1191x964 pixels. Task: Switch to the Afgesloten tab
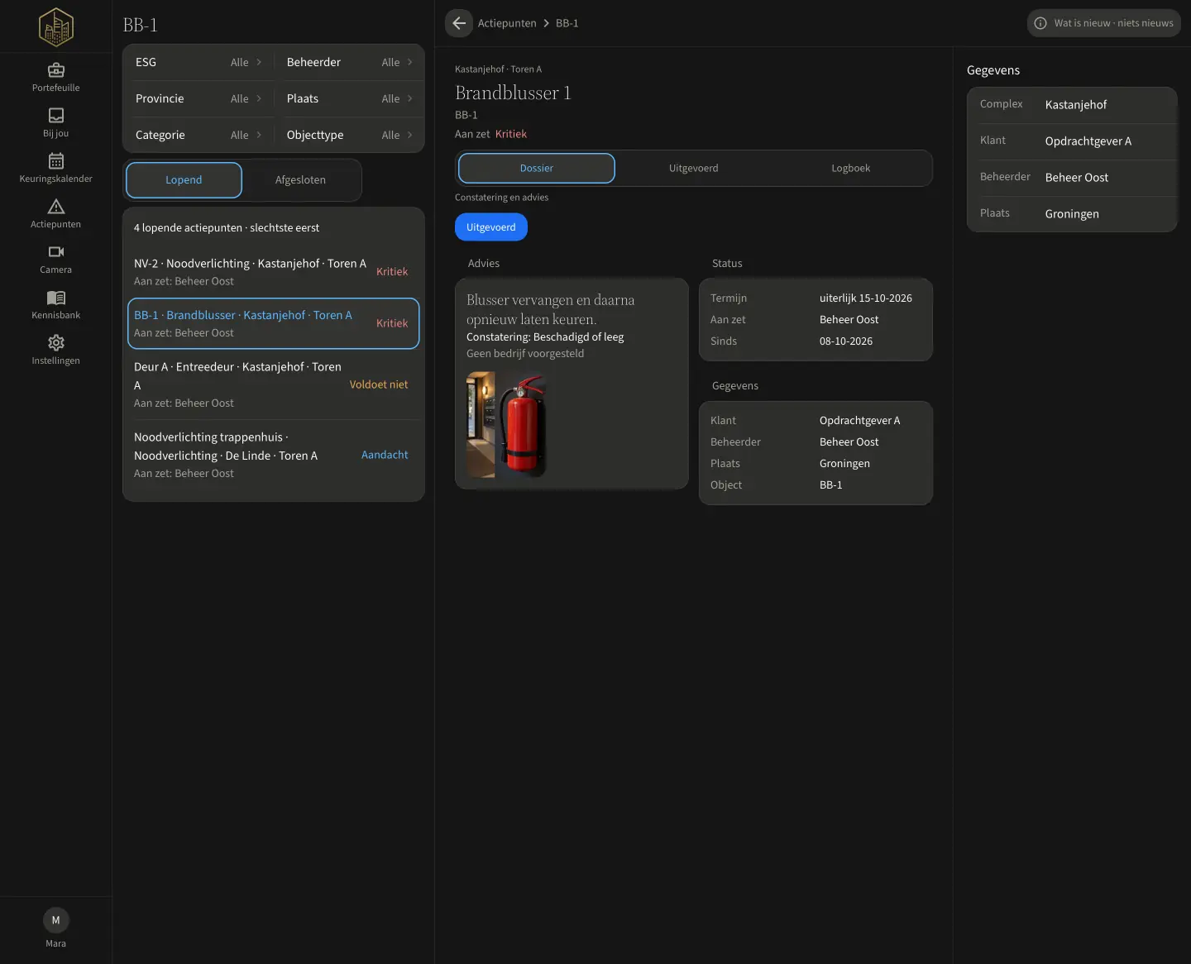(300, 180)
